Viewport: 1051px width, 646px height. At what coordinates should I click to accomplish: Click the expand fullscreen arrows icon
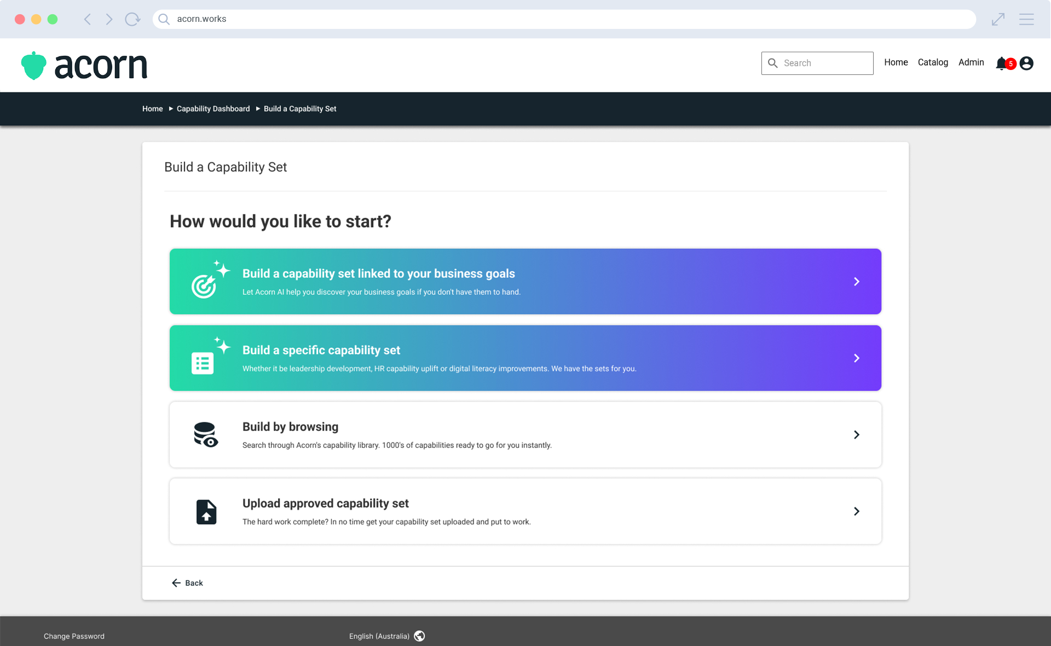(x=998, y=19)
